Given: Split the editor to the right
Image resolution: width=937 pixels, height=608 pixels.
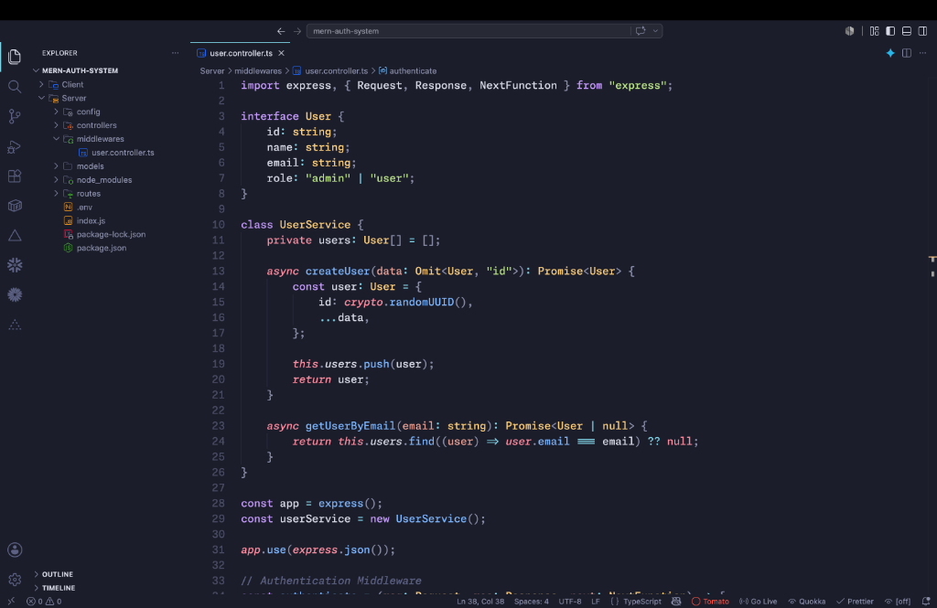Looking at the screenshot, I should tap(907, 53).
